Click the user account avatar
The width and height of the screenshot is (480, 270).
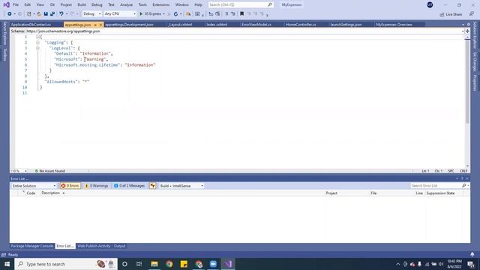pos(430,5)
